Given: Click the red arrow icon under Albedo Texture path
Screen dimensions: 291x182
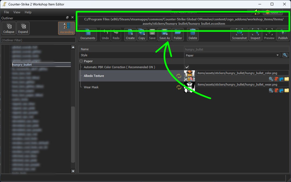Looking at the screenshot, I should pos(276,79).
